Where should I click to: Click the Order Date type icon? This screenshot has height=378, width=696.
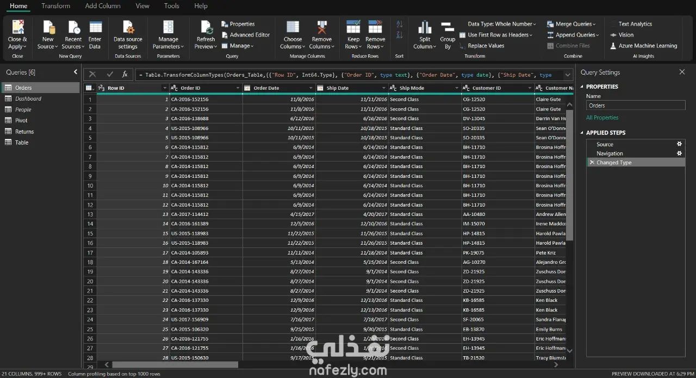point(247,88)
